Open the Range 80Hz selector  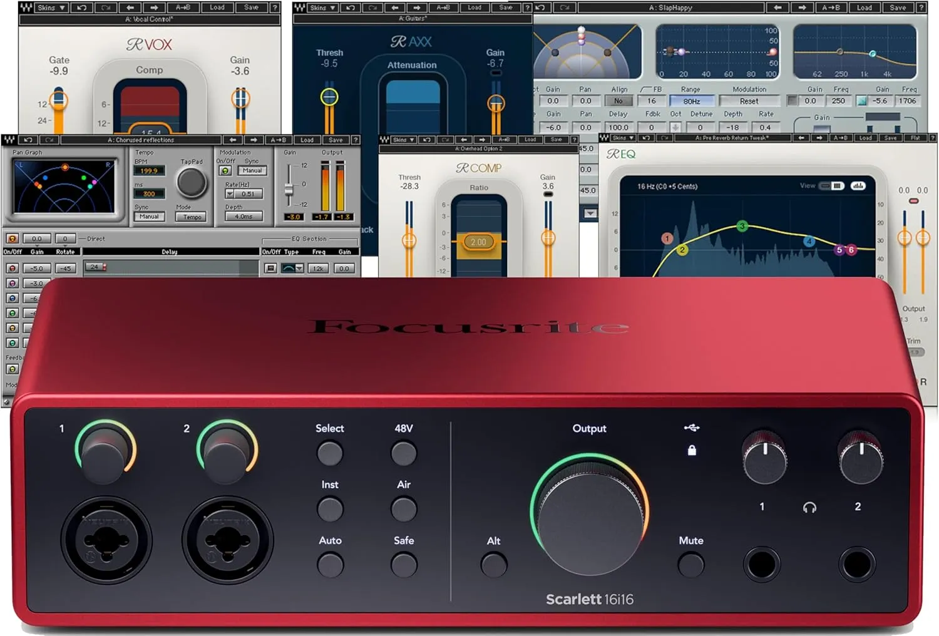tap(691, 101)
